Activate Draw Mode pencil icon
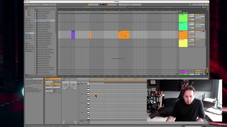 tap(190, 5)
